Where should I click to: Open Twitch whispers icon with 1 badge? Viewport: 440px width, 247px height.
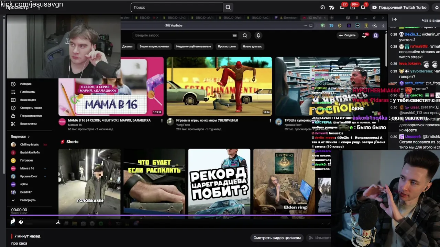[363, 7]
